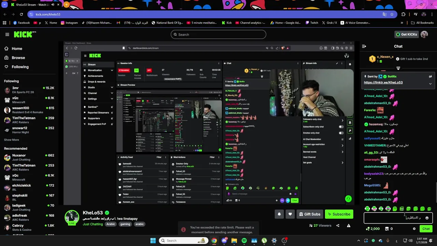Open Following in sidebar
The height and width of the screenshot is (246, 437).
click(x=16, y=67)
